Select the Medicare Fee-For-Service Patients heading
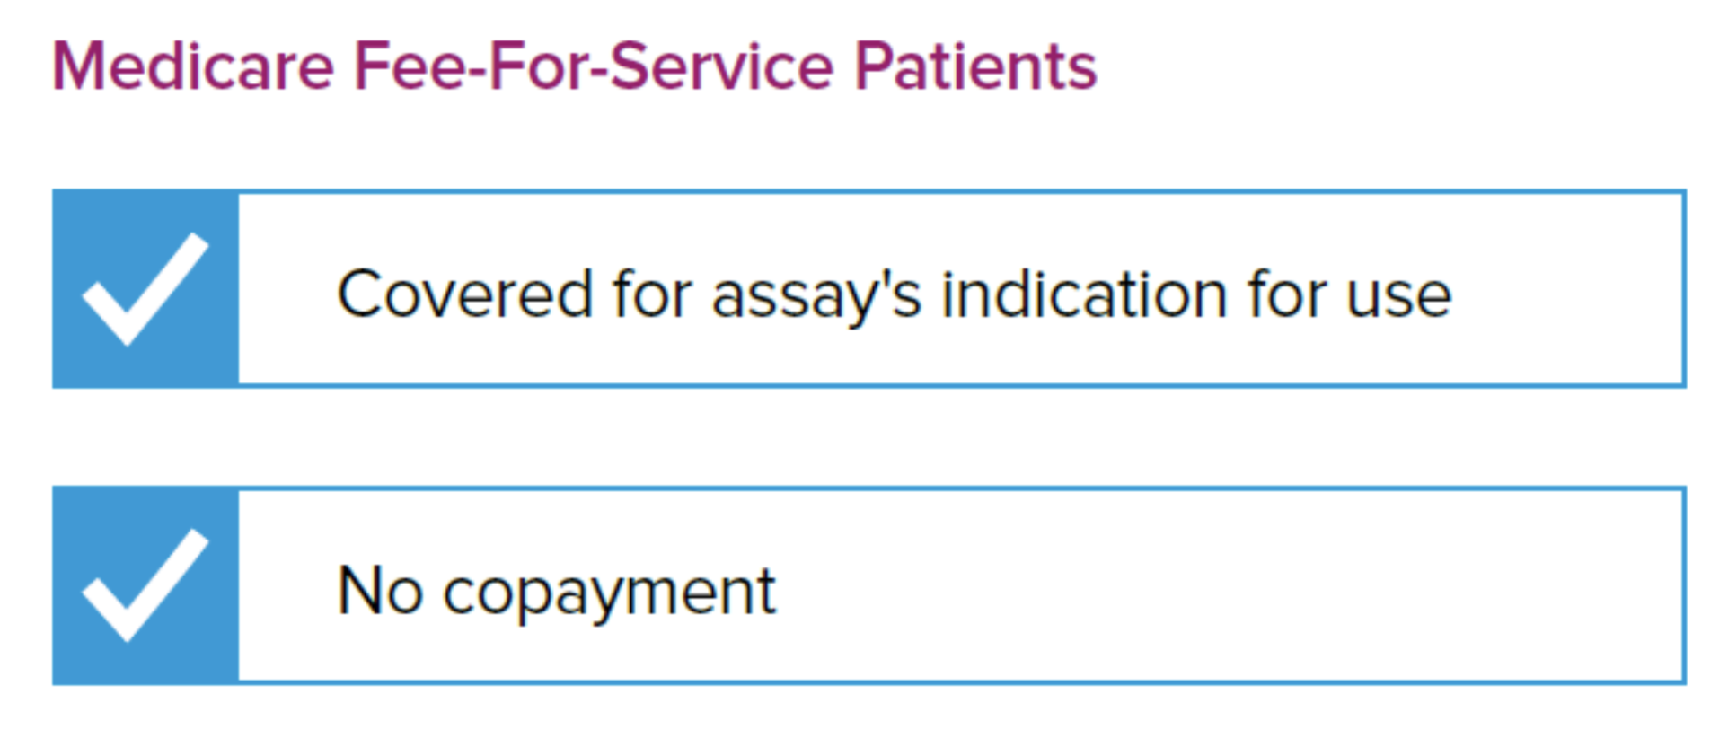This screenshot has height=747, width=1728. click(575, 66)
